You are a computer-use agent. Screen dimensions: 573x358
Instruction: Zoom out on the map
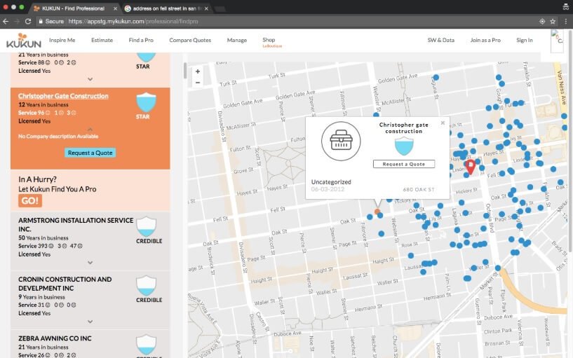[x=197, y=83]
